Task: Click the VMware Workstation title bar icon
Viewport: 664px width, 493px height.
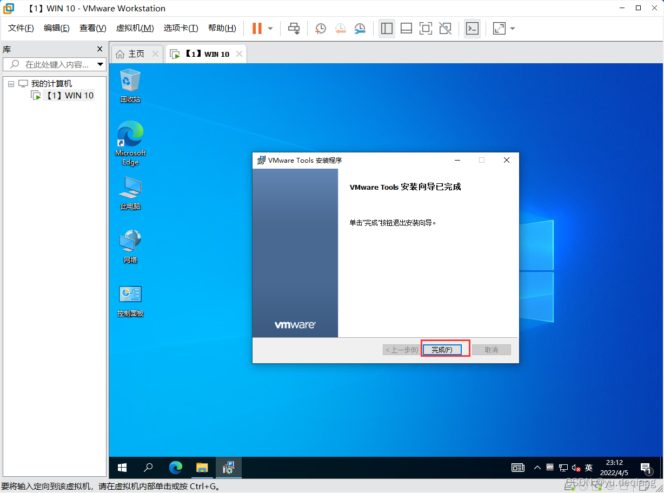Action: pyautogui.click(x=9, y=8)
